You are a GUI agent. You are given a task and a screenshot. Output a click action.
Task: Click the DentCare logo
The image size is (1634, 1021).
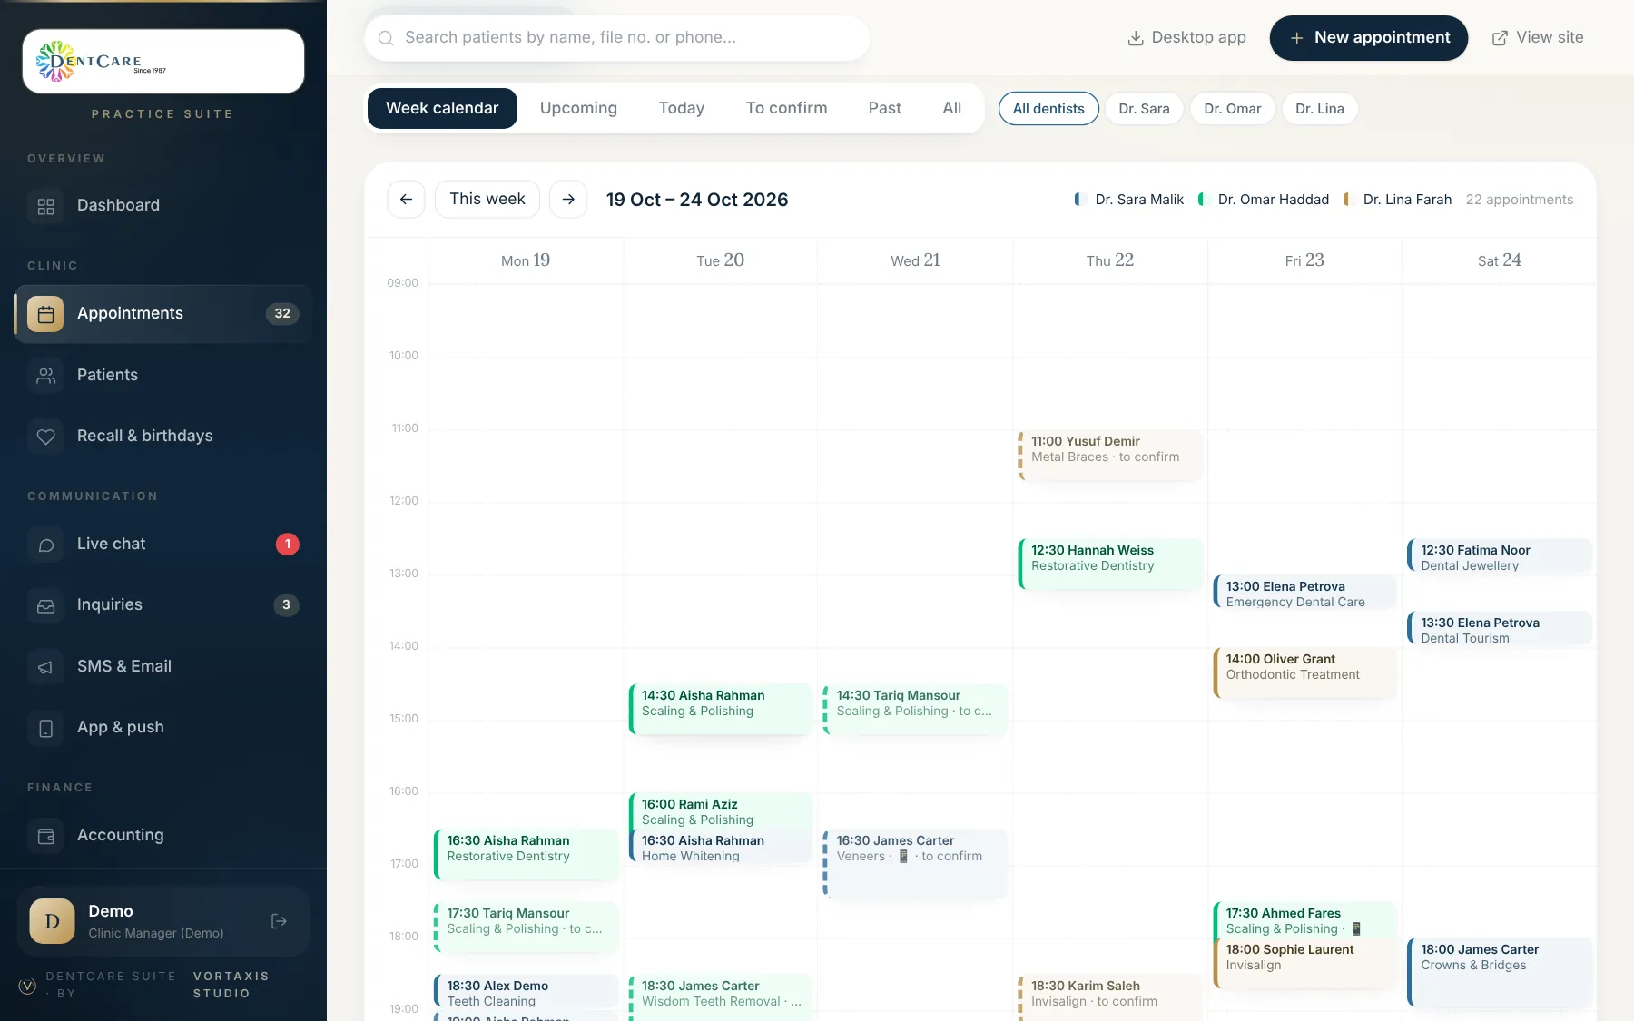163,62
